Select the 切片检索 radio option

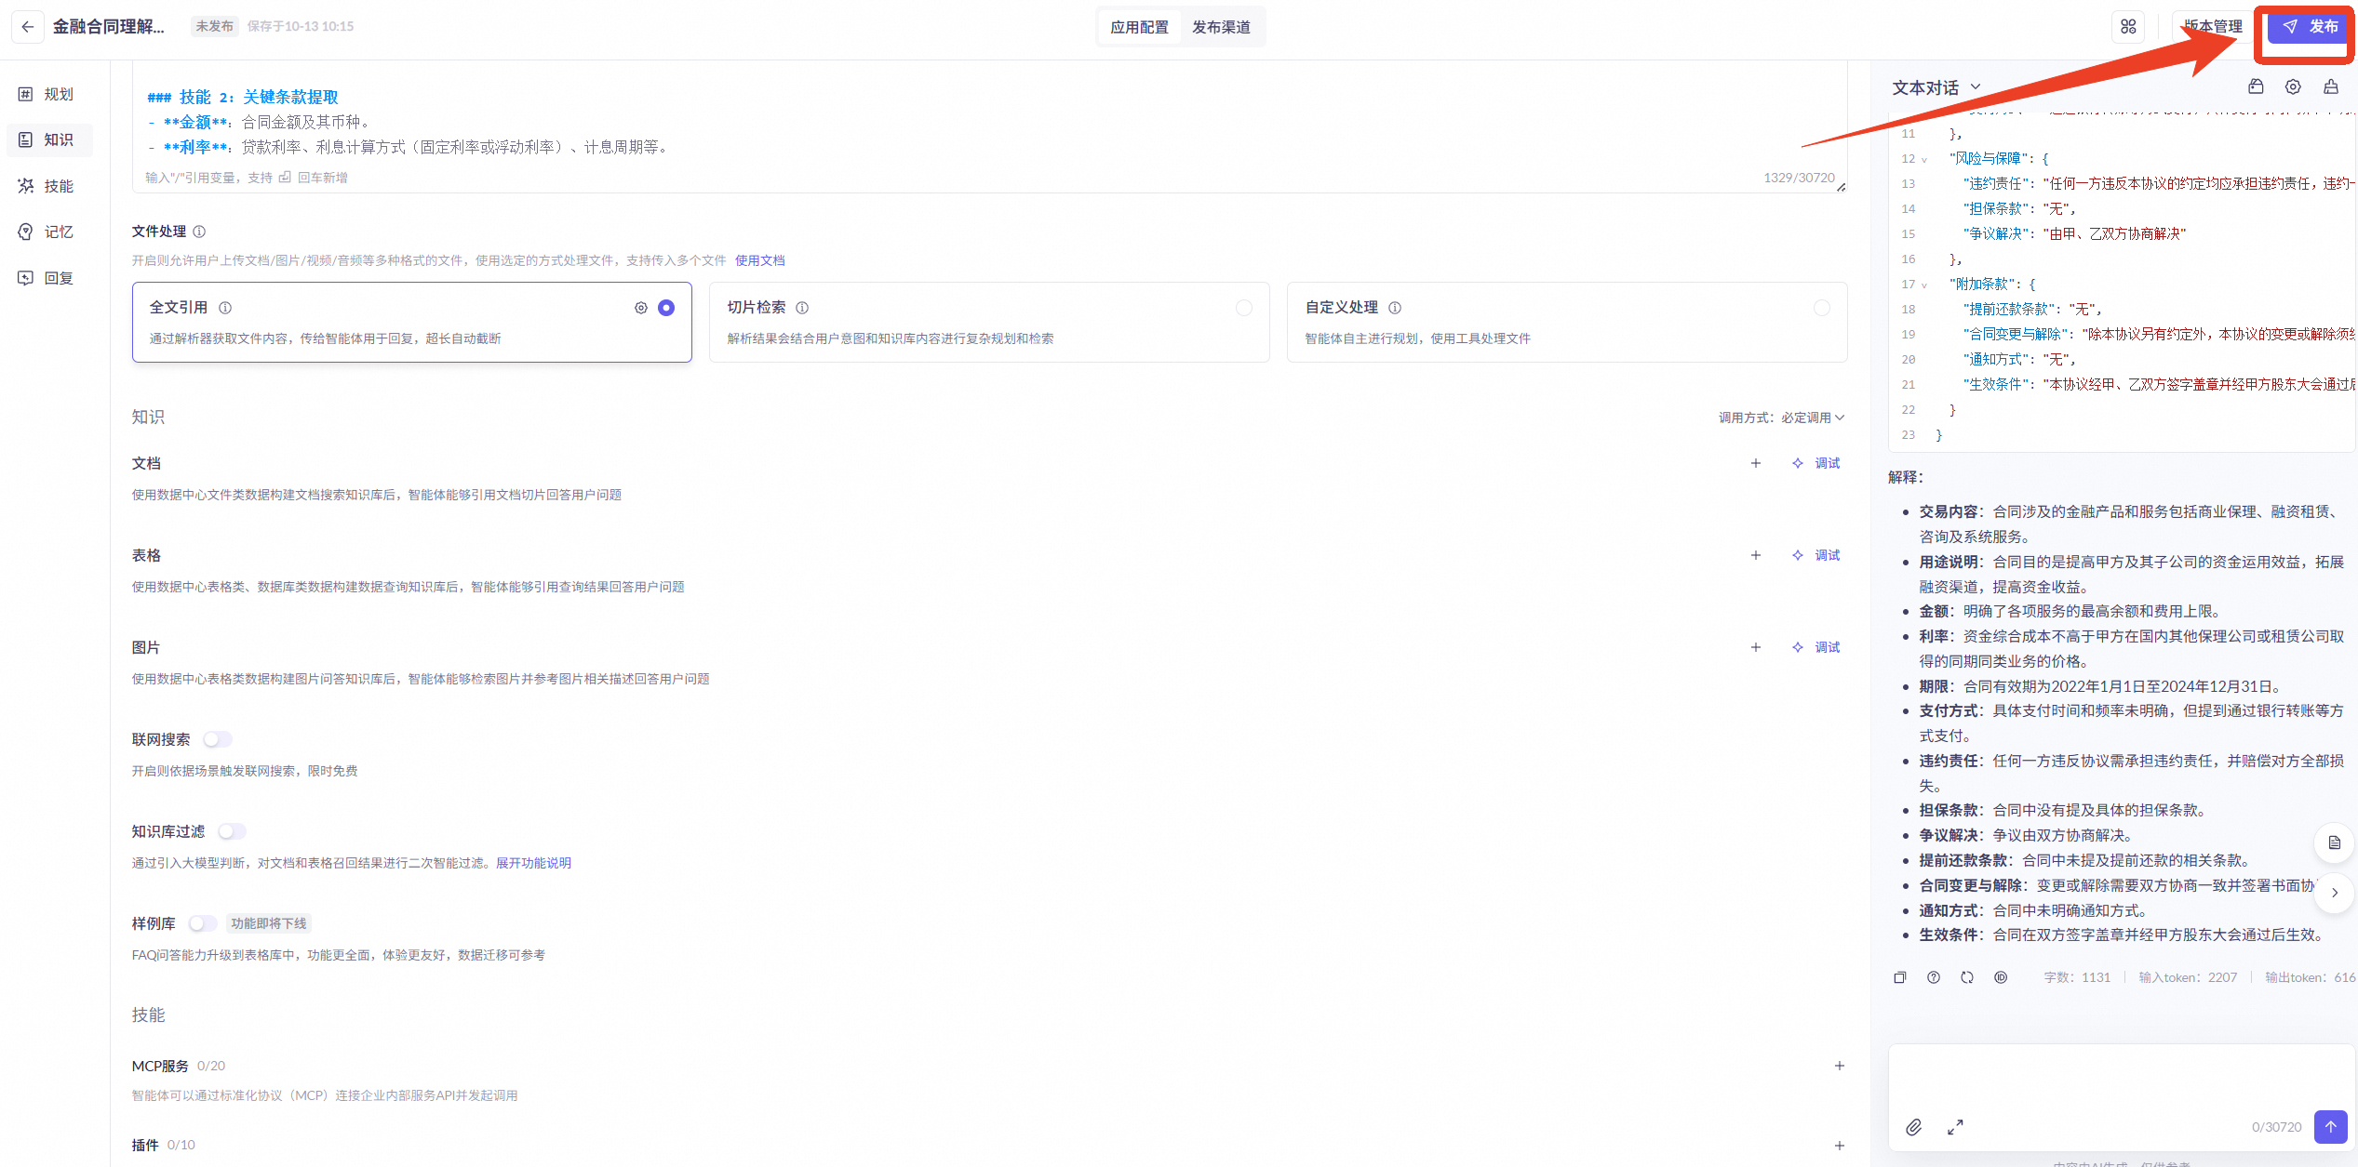coord(1244,308)
